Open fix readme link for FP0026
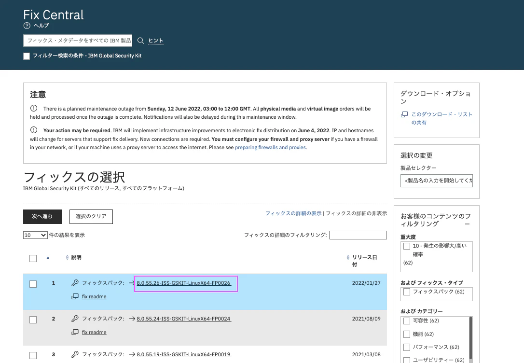 (94, 297)
